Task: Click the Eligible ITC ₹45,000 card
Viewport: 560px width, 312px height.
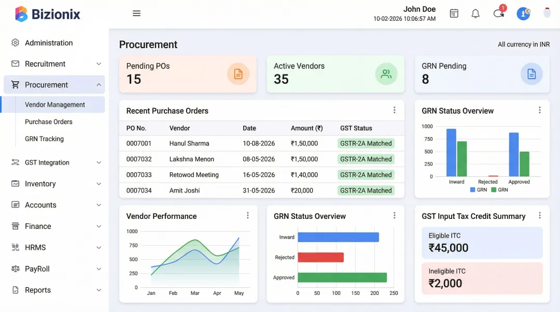Action: (482, 243)
